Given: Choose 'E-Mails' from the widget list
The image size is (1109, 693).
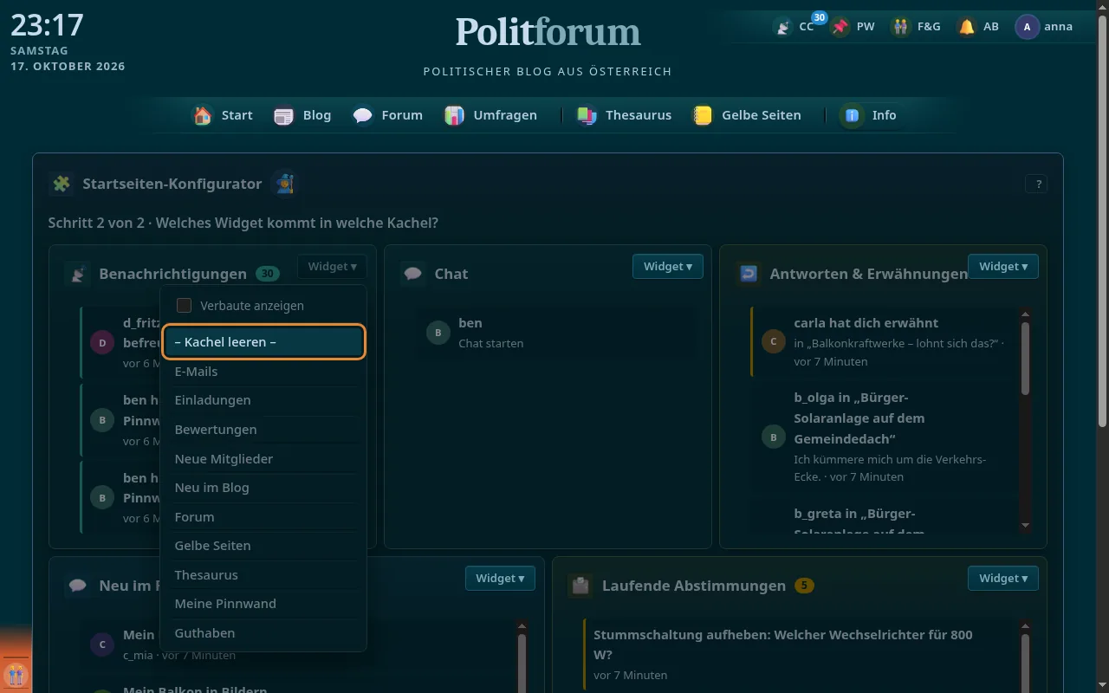Looking at the screenshot, I should coord(263,372).
